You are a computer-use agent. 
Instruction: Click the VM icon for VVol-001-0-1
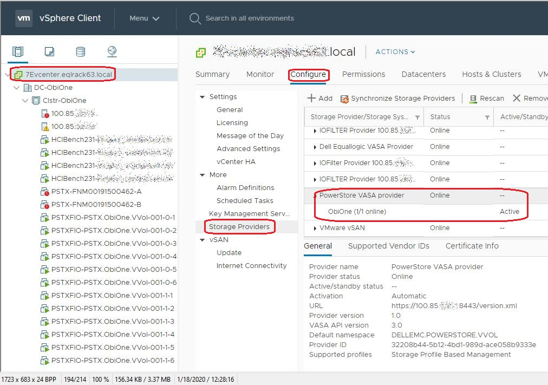[45, 218]
